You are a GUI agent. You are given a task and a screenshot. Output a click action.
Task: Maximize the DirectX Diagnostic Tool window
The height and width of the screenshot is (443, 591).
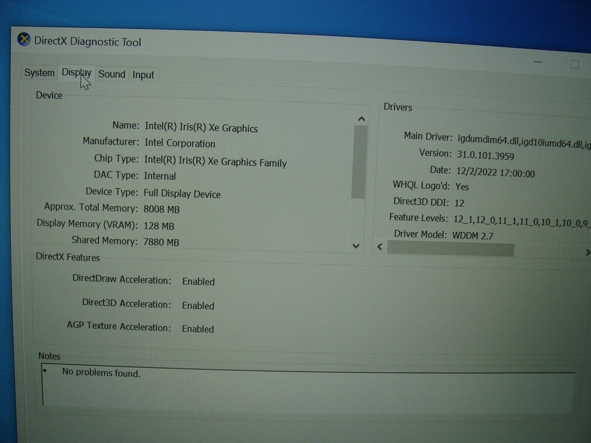click(574, 65)
